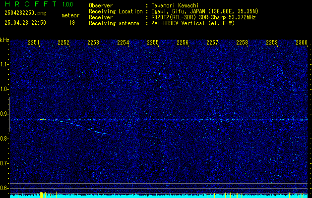Click the 2256 time marker
The image size is (312, 198).
pos(183,42)
